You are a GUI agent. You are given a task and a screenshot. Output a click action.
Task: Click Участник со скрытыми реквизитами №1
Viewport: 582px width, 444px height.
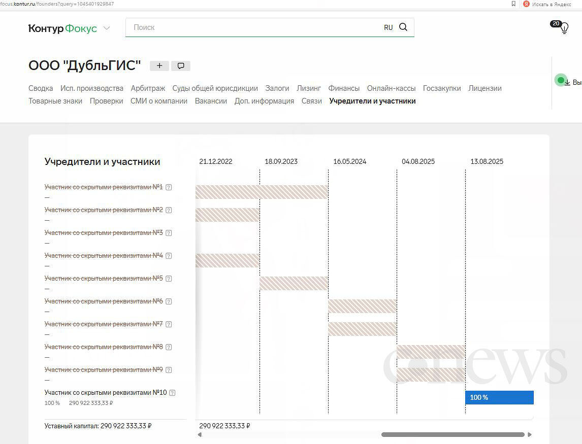pyautogui.click(x=104, y=187)
